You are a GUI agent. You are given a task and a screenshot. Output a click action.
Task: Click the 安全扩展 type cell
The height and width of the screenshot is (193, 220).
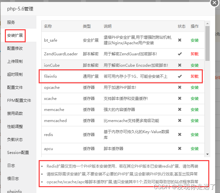(91, 40)
